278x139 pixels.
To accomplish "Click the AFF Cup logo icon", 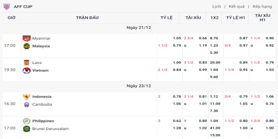I will pyautogui.click(x=7, y=6).
